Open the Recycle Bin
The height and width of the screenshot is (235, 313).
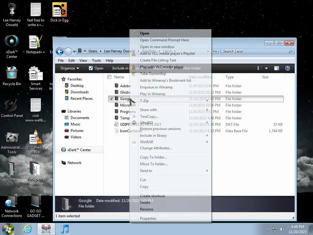pyautogui.click(x=12, y=76)
